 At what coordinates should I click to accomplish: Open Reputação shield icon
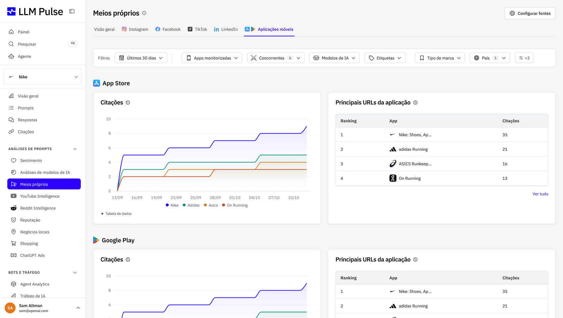[14, 220]
